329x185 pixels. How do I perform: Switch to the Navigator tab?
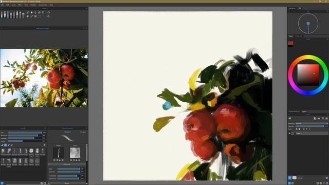pyautogui.click(x=292, y=8)
